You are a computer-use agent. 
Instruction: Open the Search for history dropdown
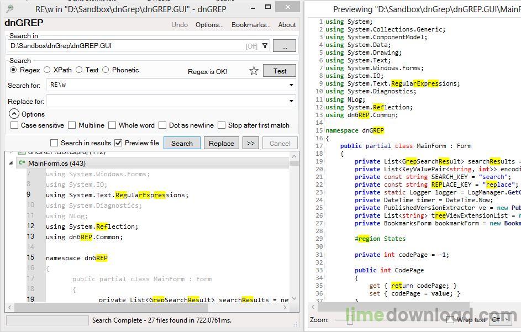tap(291, 86)
